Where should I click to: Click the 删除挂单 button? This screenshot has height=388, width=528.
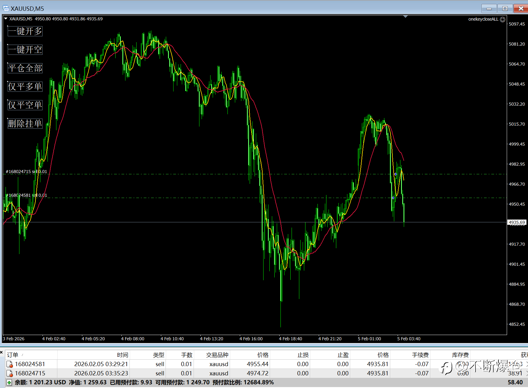pyautogui.click(x=25, y=123)
